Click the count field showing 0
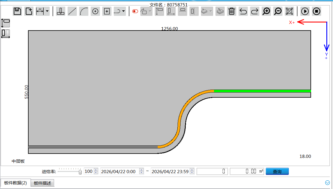 (212, 171)
